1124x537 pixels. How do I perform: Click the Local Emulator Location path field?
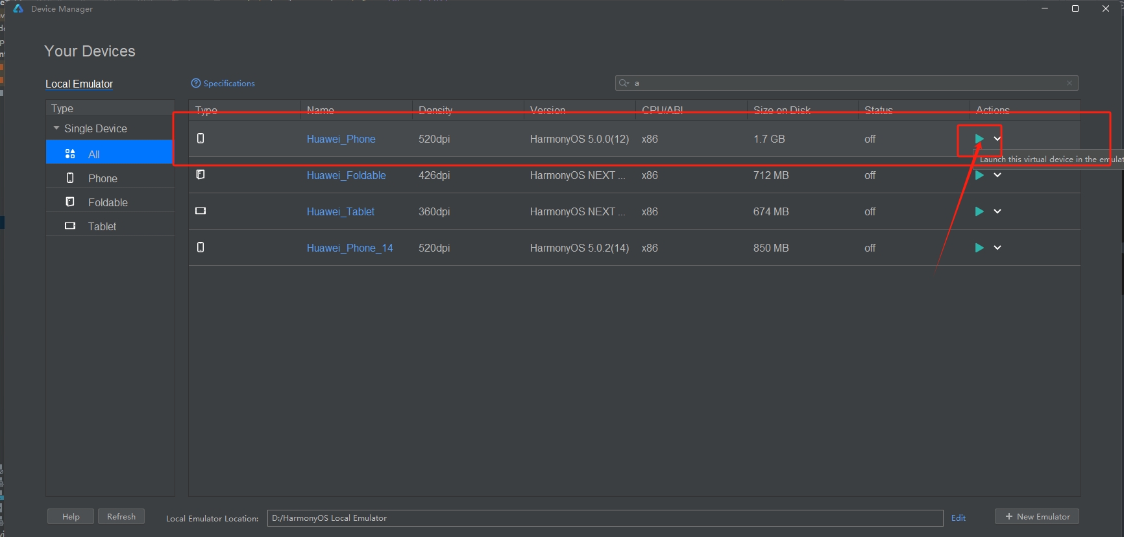pos(604,518)
